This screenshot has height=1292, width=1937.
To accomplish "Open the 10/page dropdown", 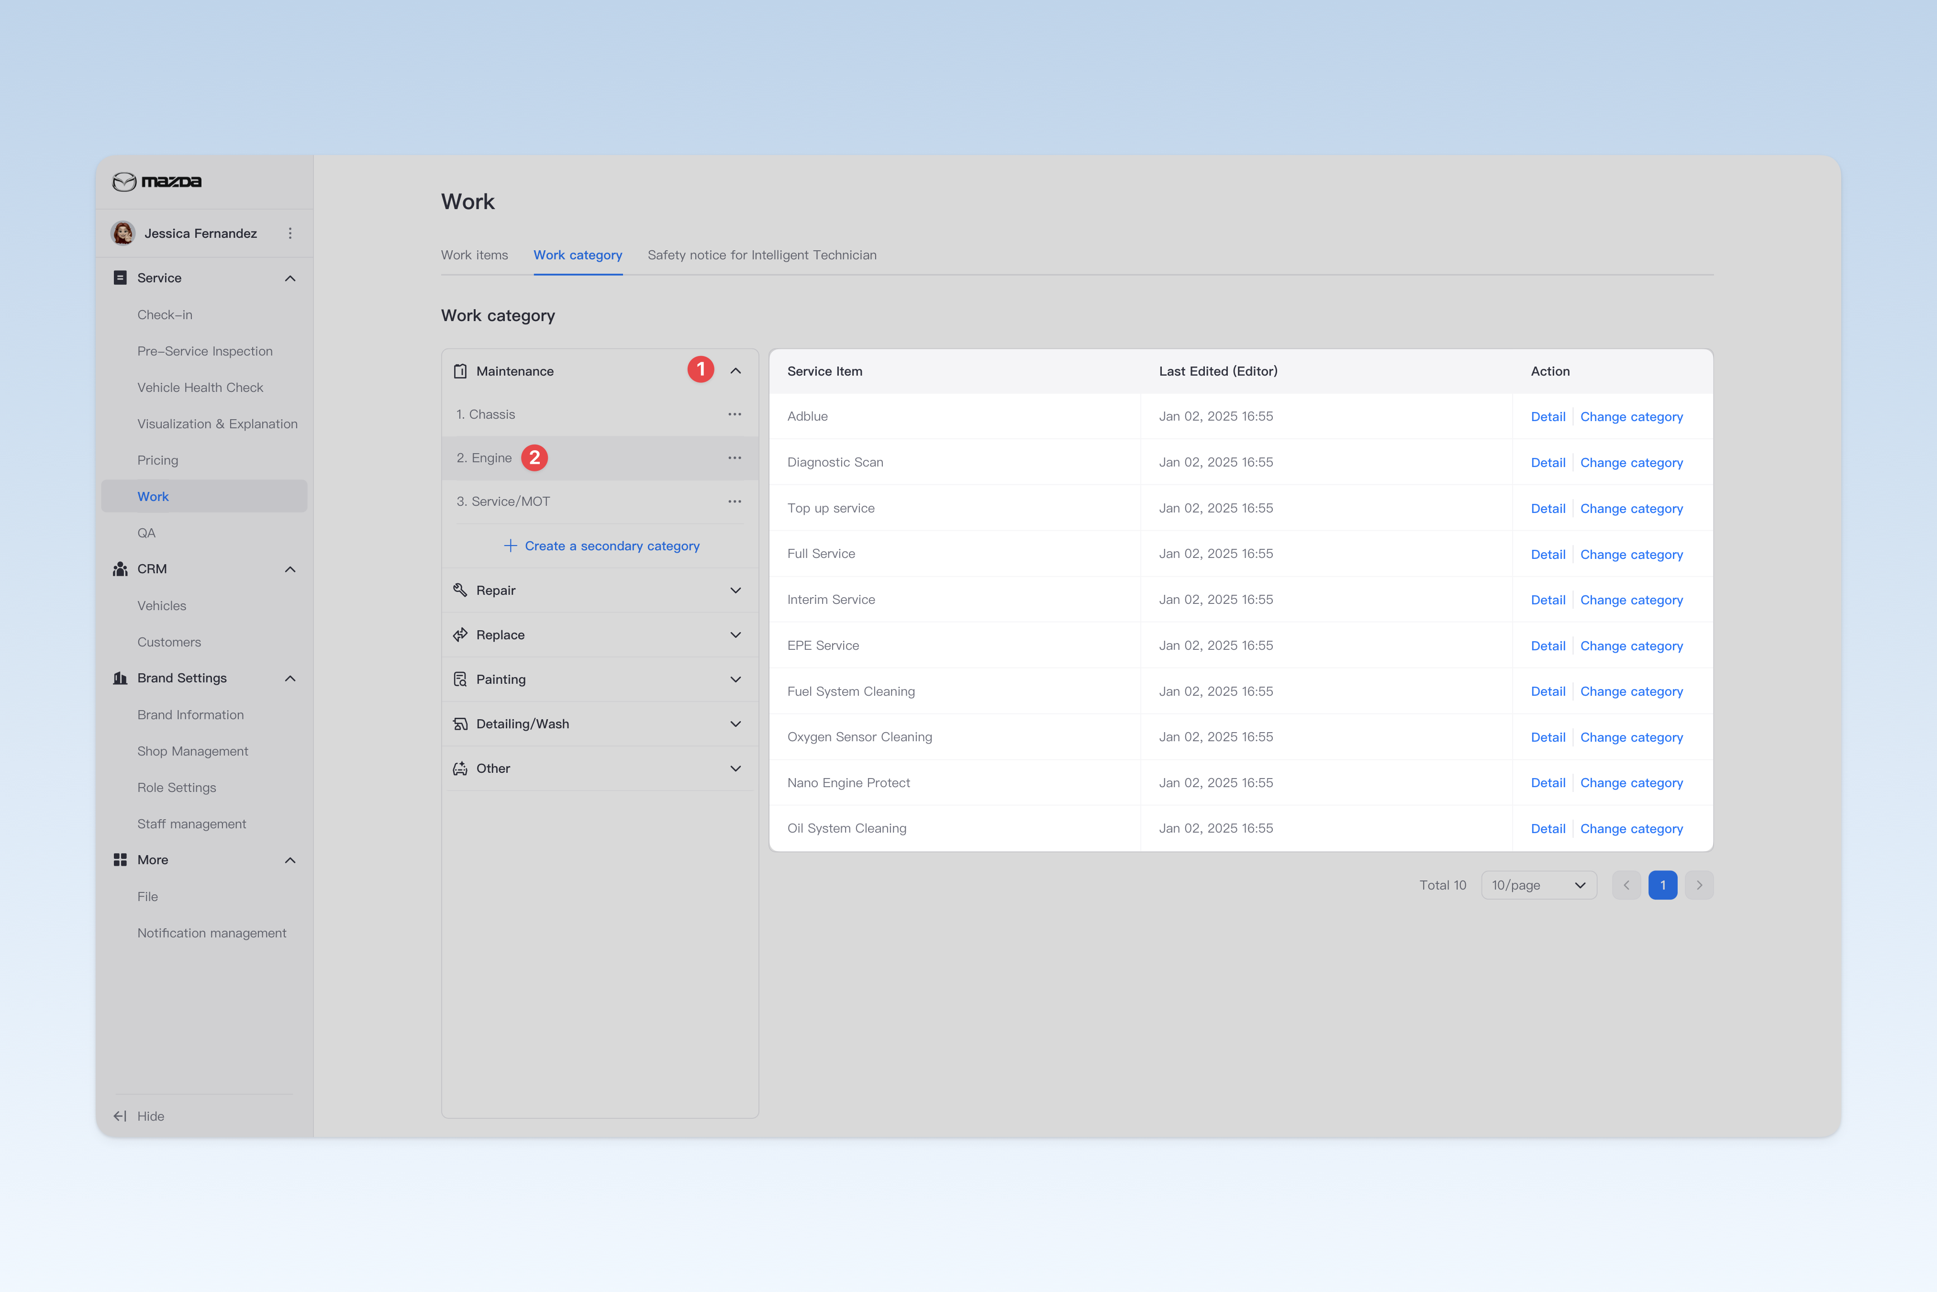I will coord(1538,885).
